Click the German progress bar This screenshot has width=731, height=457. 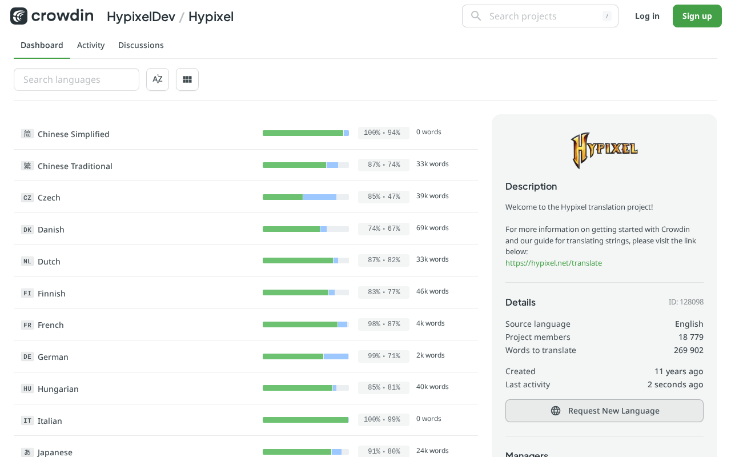coord(306,356)
